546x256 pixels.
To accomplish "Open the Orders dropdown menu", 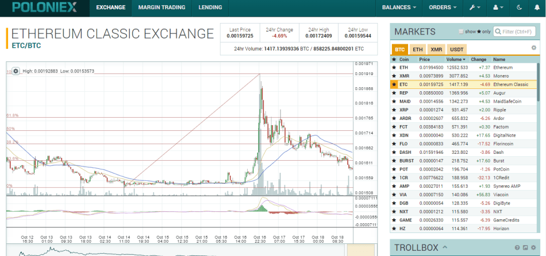I will tap(442, 7).
